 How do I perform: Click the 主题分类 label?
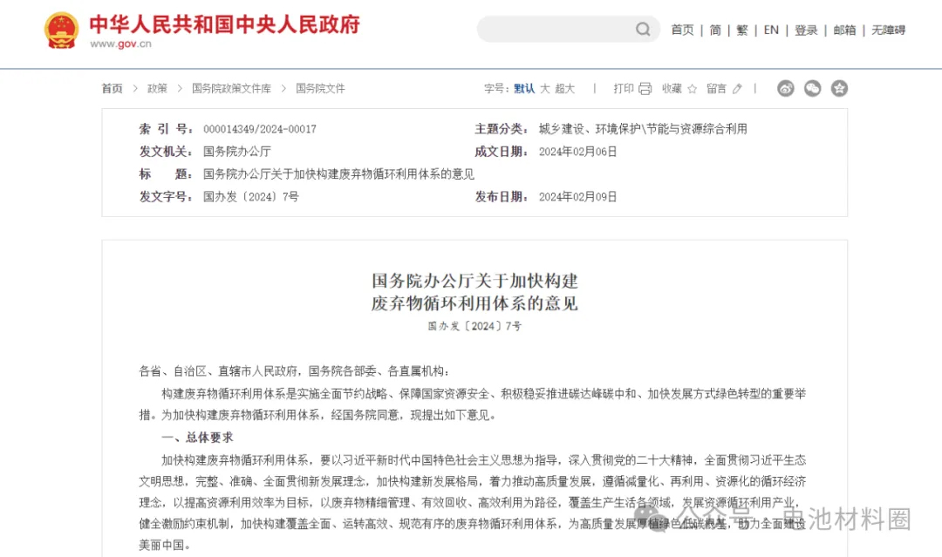502,129
